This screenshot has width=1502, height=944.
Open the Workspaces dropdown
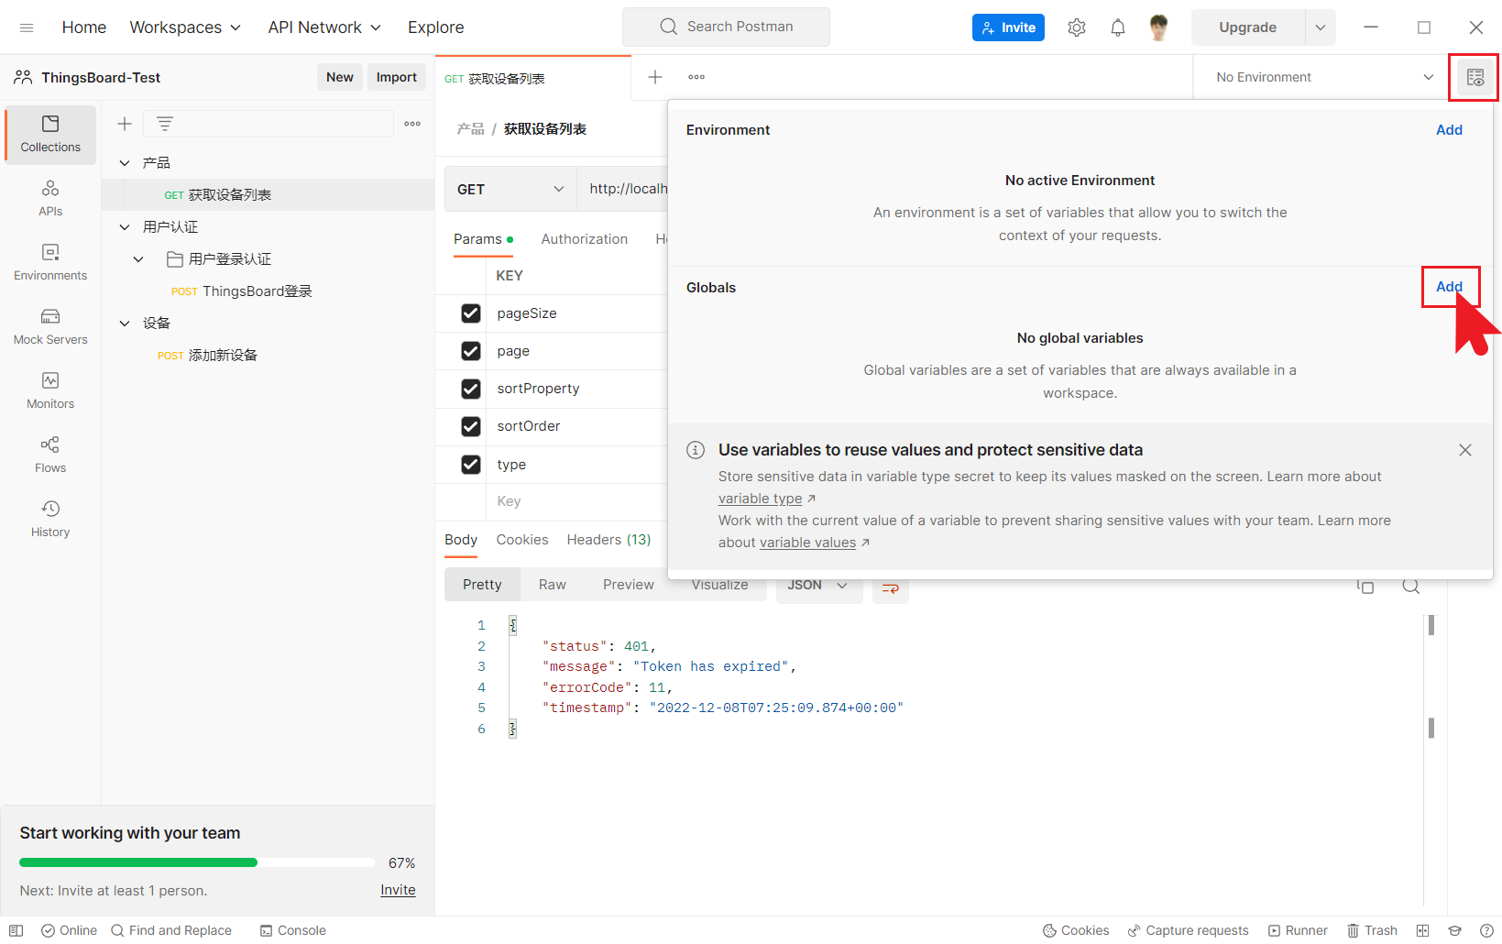[185, 27]
